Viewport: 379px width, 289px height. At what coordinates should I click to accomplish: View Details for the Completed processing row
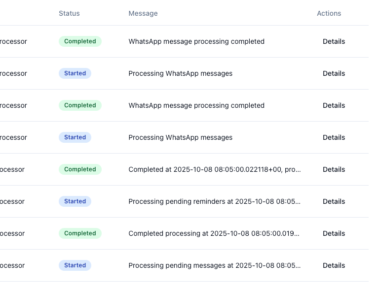[x=334, y=233]
